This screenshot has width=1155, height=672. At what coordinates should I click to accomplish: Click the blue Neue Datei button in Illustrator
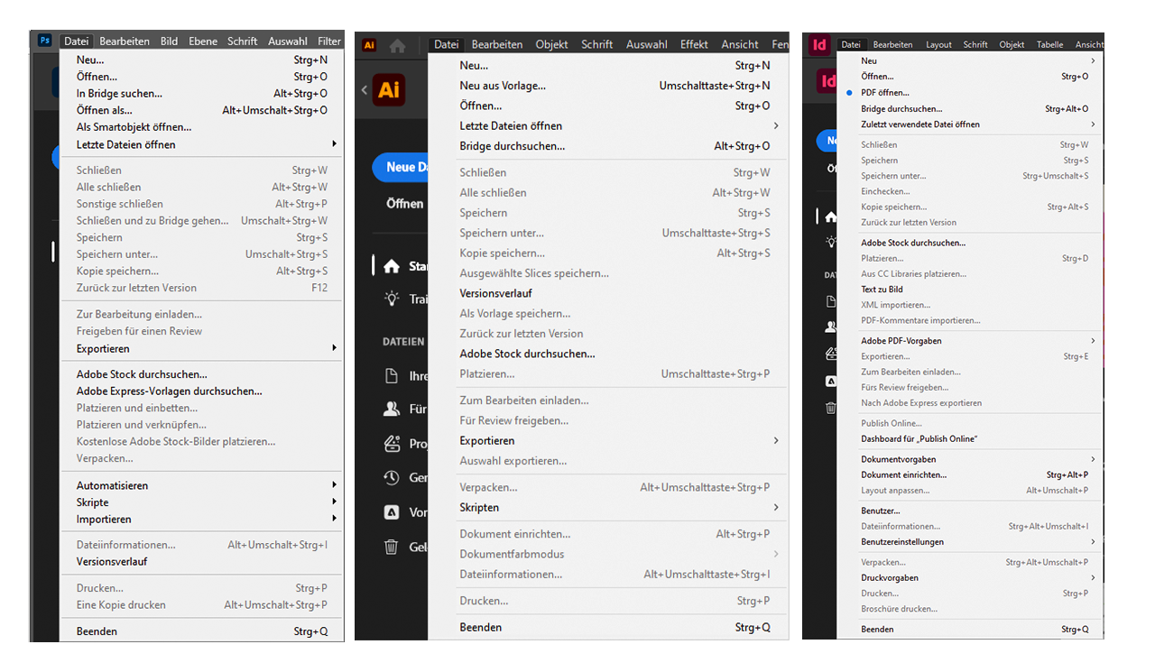pos(400,167)
